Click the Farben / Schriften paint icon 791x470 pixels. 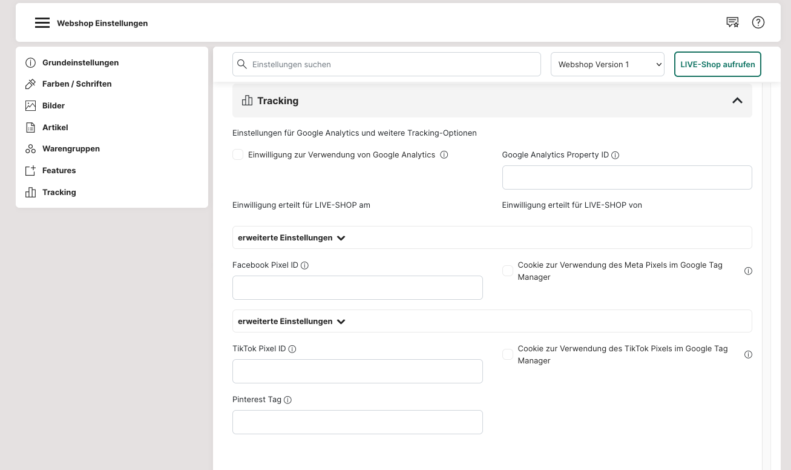click(30, 84)
